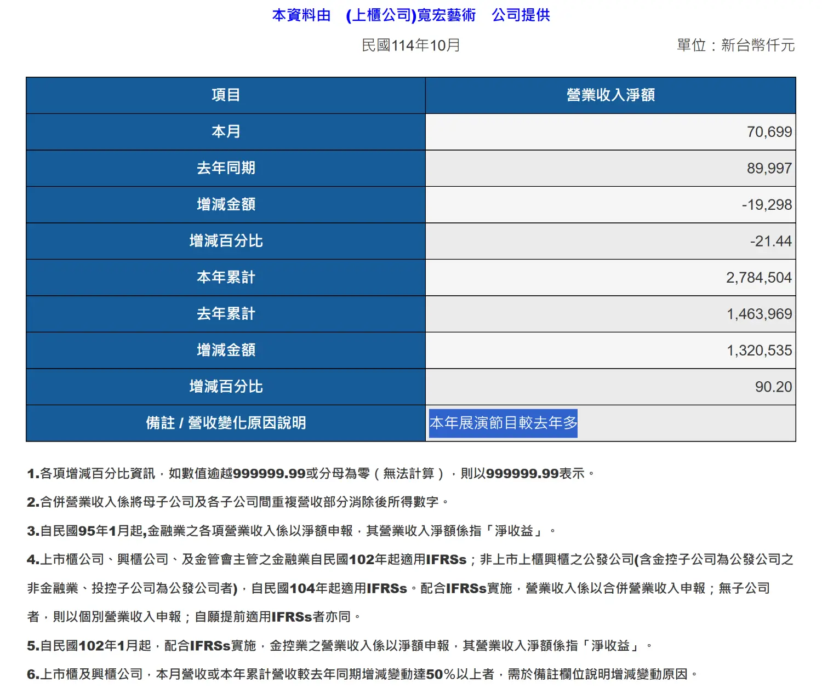The height and width of the screenshot is (694, 822).
Task: Click the -19,298 change amount value
Action: pos(767,205)
